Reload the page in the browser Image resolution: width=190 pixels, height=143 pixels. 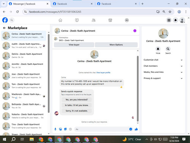click(x=17, y=12)
